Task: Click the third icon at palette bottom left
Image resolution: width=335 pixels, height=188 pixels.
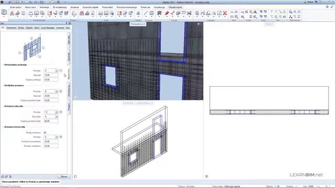Action: click(10, 177)
